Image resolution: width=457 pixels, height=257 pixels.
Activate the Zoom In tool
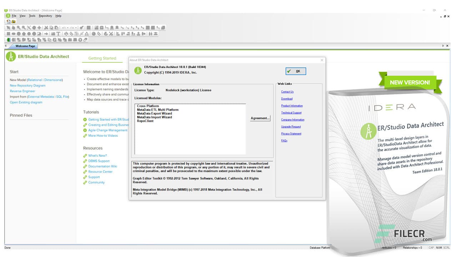pos(18,27)
